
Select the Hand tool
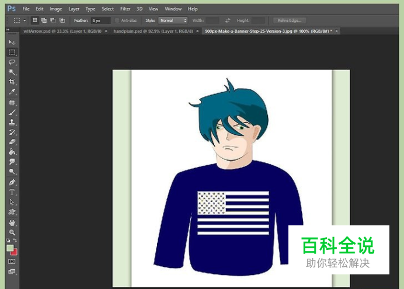12,222
